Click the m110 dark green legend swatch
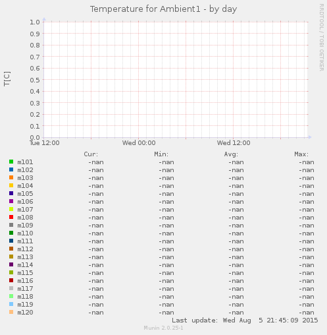The width and height of the screenshot is (327, 335). coord(11,233)
